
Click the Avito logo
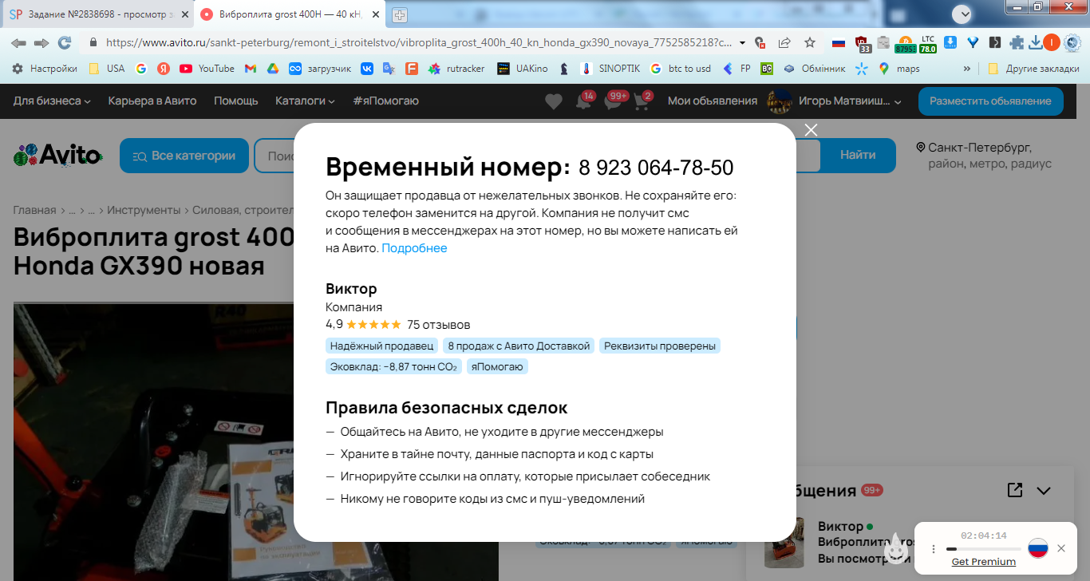(x=58, y=155)
